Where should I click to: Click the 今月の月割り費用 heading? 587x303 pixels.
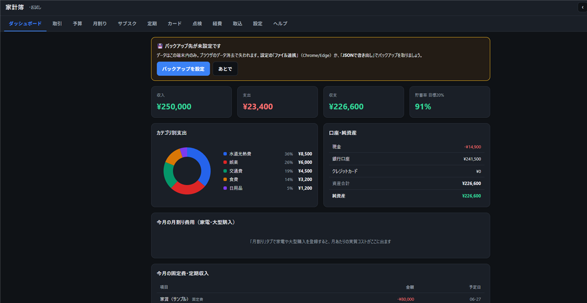coord(196,222)
